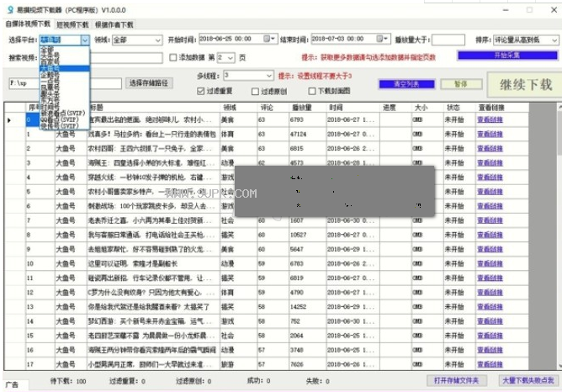This screenshot has height=392, width=562.
Task: Click the 状态 column header
Action: [459, 107]
